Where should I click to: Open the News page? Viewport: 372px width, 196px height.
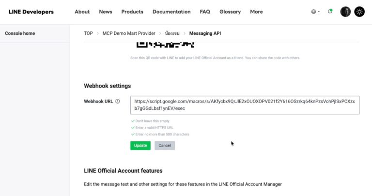click(x=106, y=12)
